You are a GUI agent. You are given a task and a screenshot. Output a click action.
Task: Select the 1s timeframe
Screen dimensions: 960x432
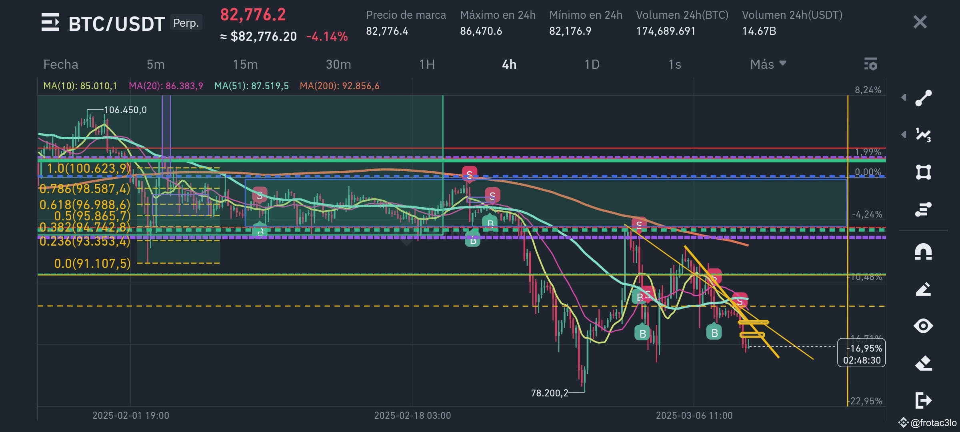(675, 64)
